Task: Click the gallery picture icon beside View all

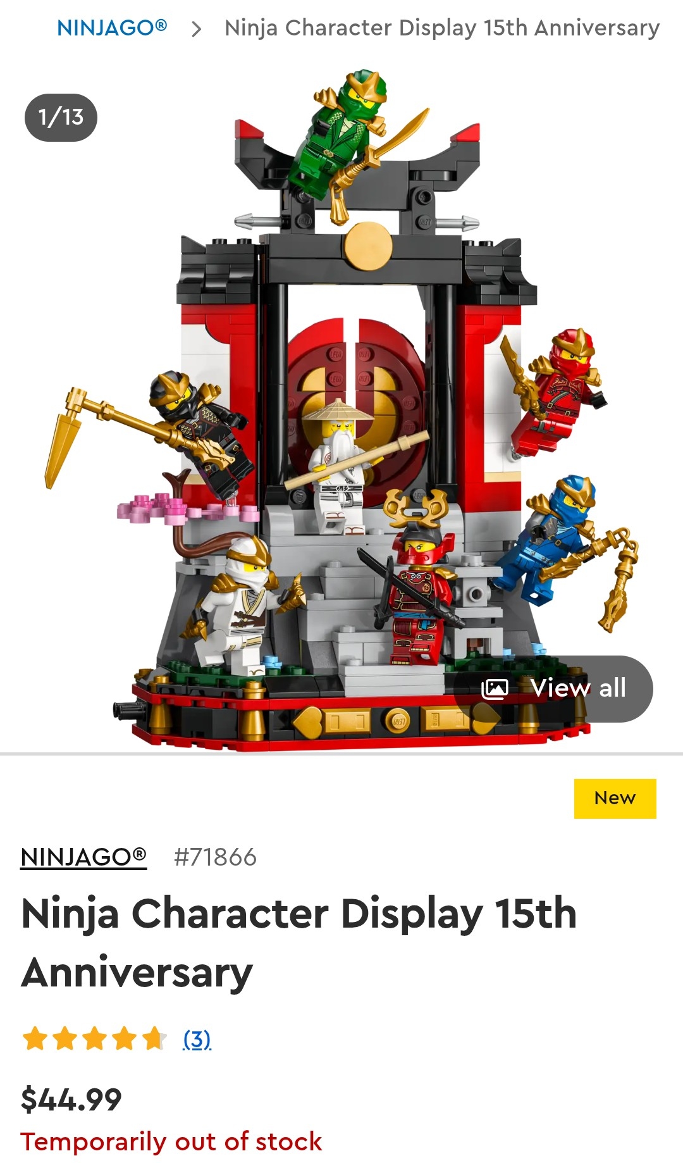Action: click(x=495, y=688)
